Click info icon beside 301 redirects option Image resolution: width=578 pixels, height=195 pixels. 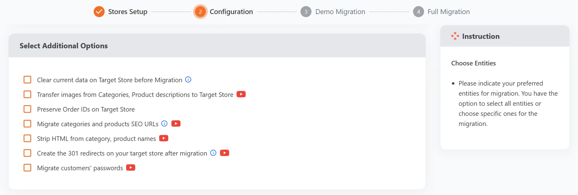pyautogui.click(x=213, y=153)
